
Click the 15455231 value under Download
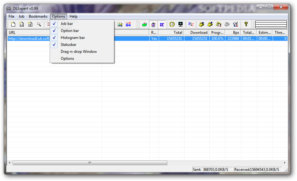[x=200, y=39]
